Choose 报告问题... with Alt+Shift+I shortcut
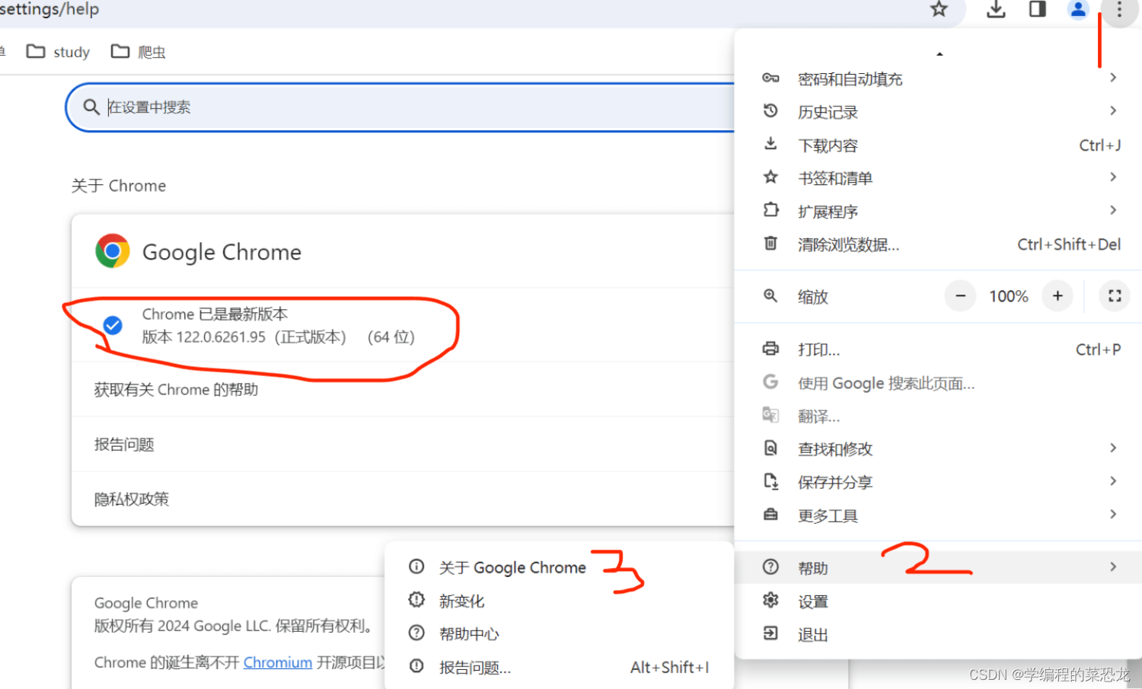 [560, 667]
